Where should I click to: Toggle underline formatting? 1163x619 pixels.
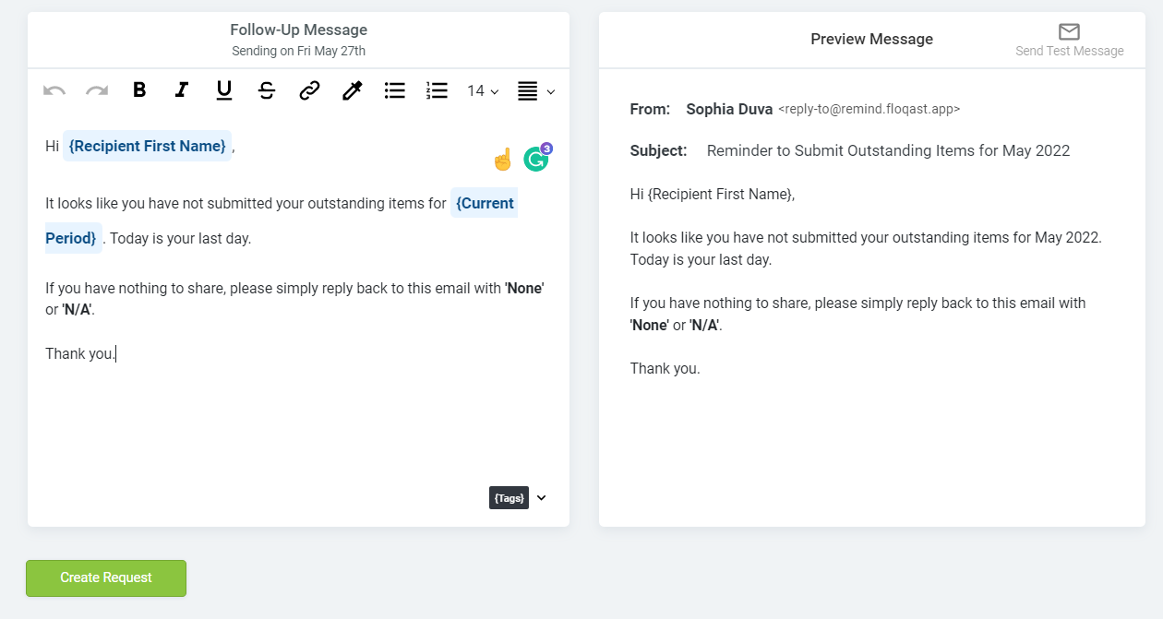[x=224, y=90]
